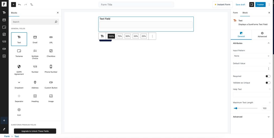Image resolution: width=274 pixels, height=138 pixels.
Task: Insert the Address block
Action: pyautogui.click(x=35, y=85)
